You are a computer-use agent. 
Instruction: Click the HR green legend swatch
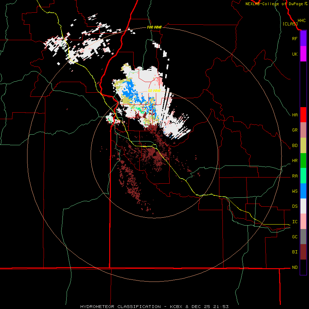303,161
